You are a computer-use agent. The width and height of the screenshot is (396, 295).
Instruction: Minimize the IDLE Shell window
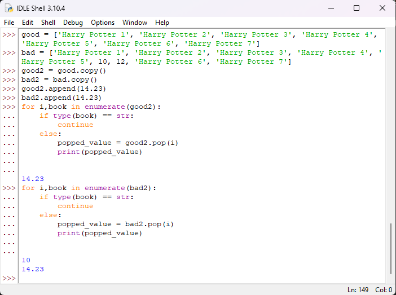[331, 8]
